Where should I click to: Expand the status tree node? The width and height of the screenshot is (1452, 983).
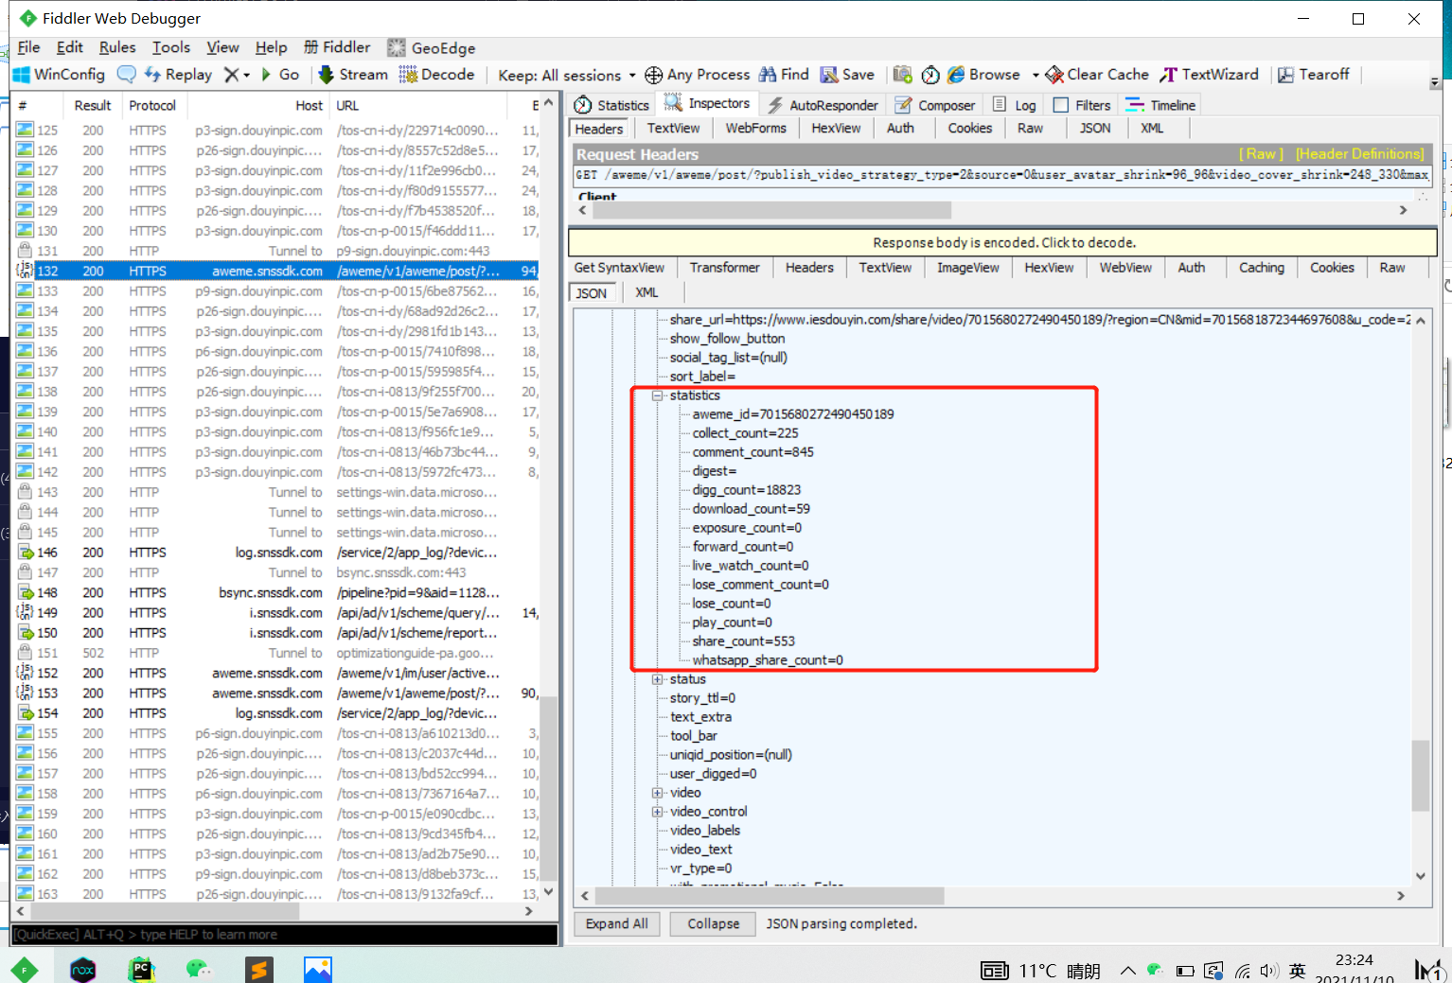(658, 679)
